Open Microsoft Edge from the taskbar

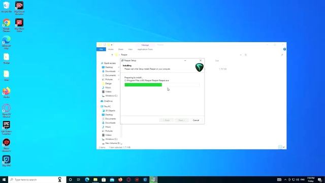click(87, 179)
